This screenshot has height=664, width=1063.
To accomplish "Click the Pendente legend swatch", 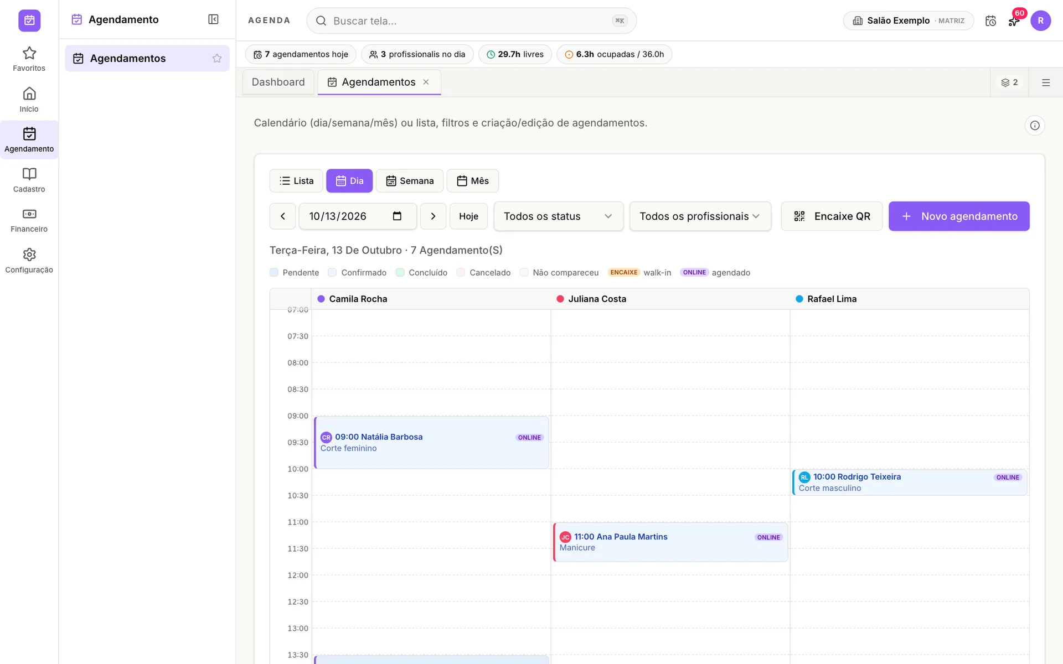I will click(274, 272).
